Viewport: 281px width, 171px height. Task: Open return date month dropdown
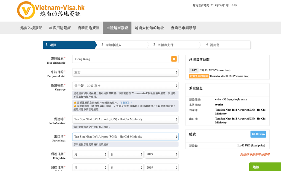pos(89,168)
